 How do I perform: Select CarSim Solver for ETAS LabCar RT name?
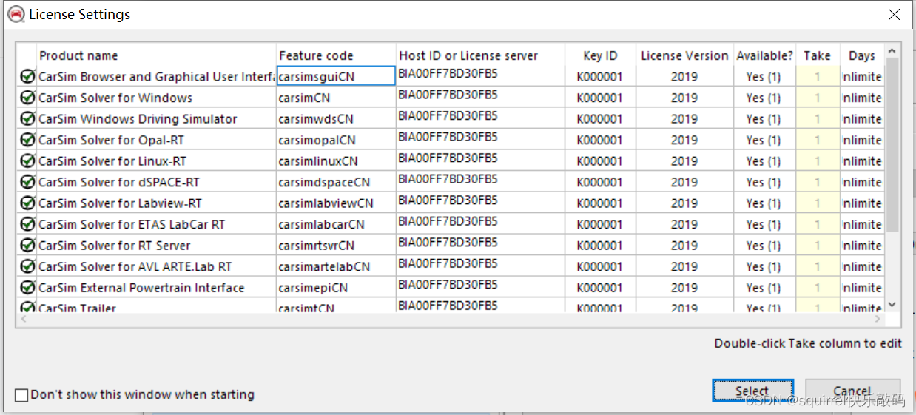[132, 224]
